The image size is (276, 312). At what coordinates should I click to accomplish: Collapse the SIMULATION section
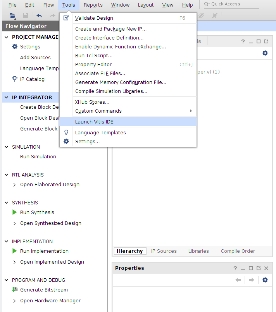click(7, 147)
